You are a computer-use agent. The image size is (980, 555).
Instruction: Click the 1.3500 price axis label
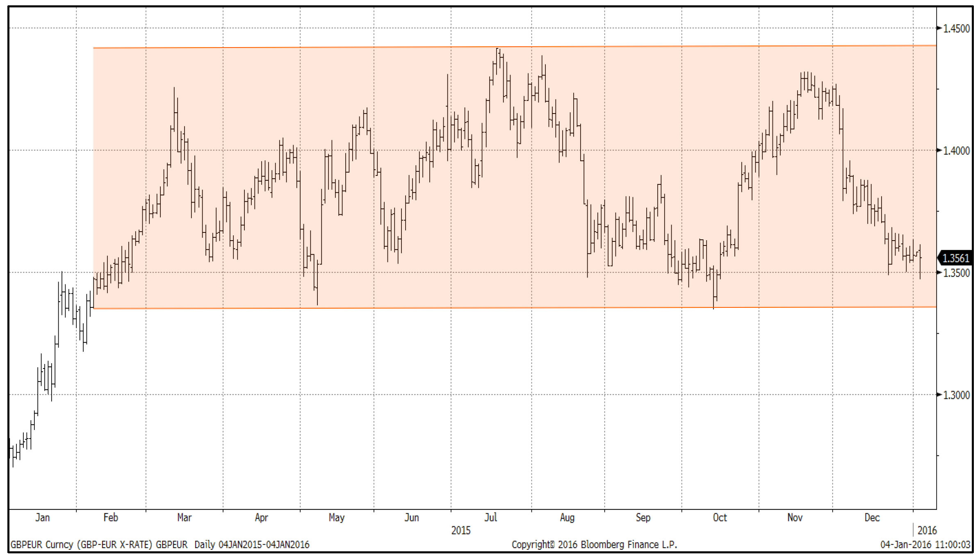pyautogui.click(x=956, y=273)
